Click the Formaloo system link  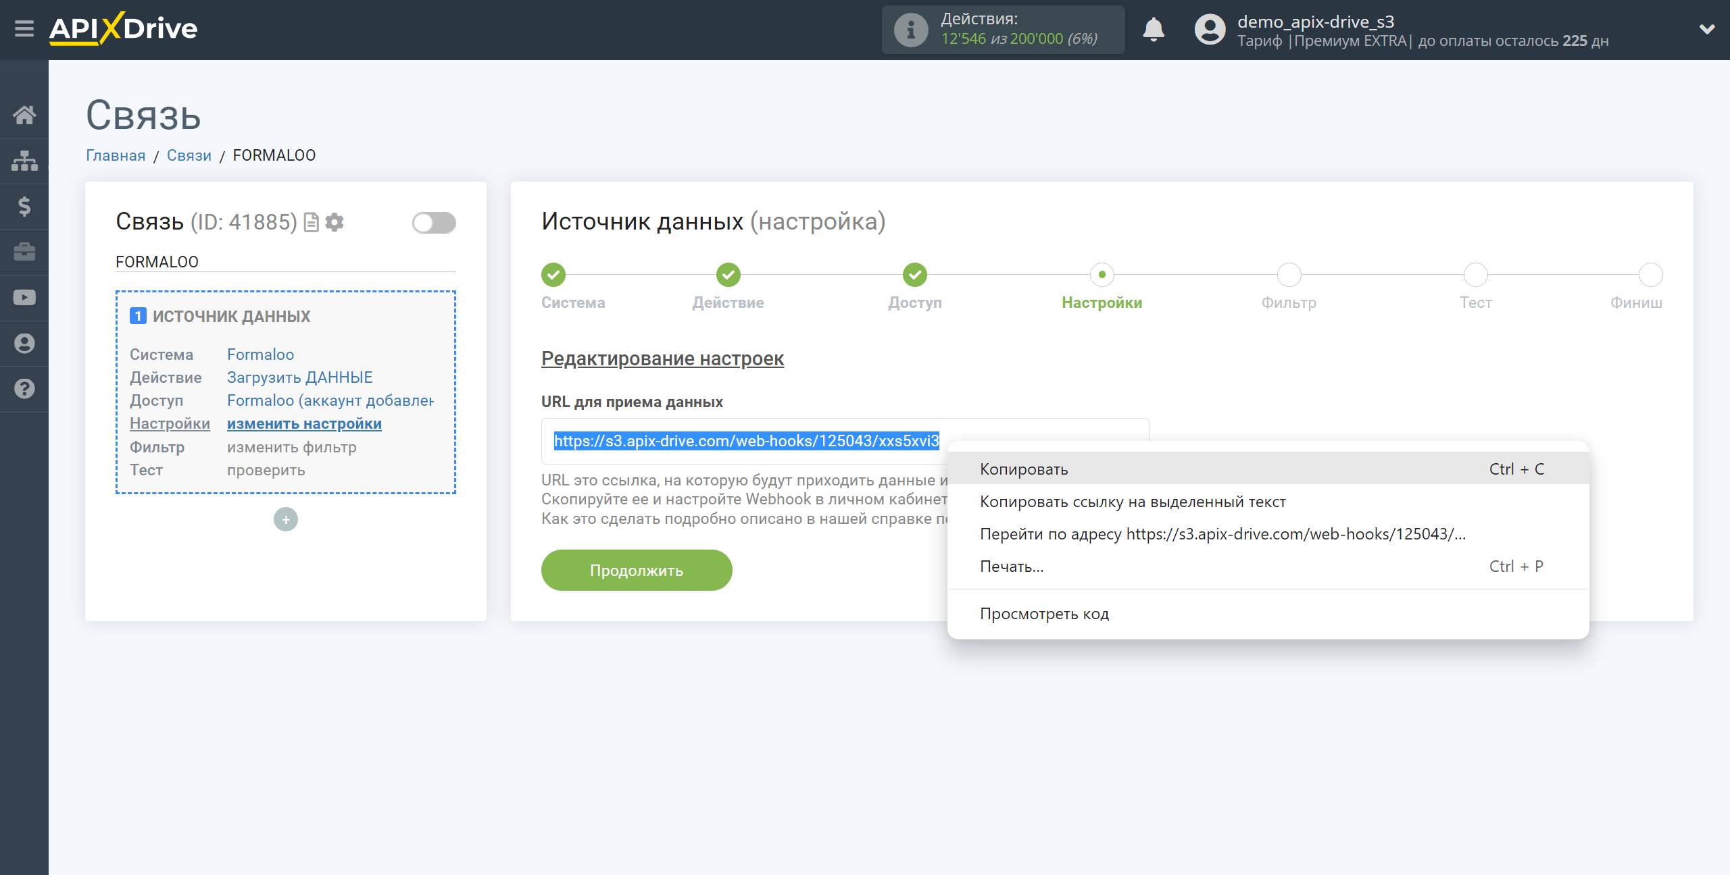click(x=261, y=354)
